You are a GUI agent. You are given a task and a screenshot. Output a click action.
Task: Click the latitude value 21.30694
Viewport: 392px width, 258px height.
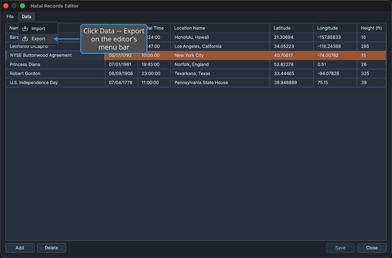291,37
